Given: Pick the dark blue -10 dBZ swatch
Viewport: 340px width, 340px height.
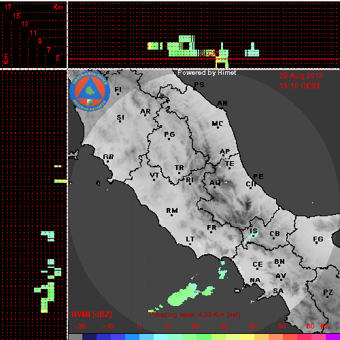Looking at the screenshot, I should point(103,337).
